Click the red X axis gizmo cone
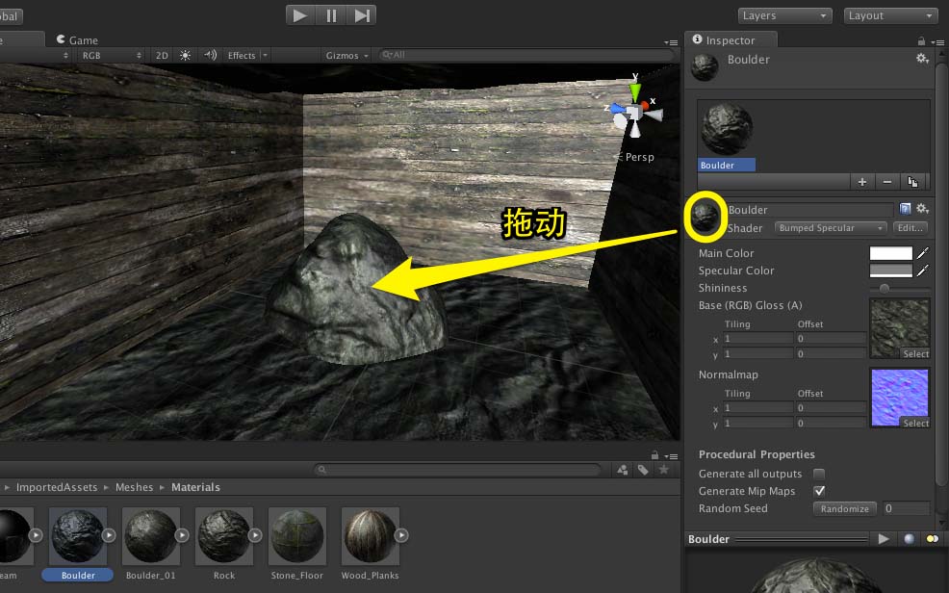This screenshot has width=949, height=593. click(x=644, y=106)
